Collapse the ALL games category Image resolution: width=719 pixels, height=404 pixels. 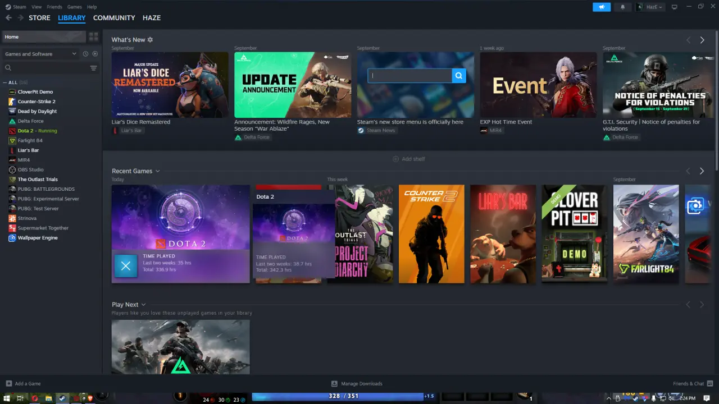tap(6, 82)
